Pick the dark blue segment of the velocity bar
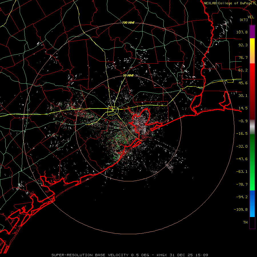This screenshot has height=257, width=257. click(x=252, y=197)
